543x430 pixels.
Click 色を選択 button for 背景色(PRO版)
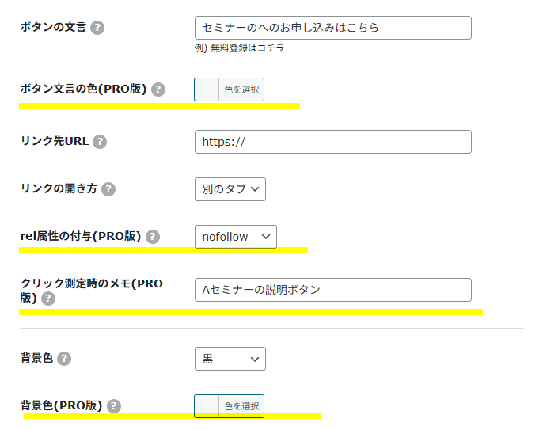click(x=241, y=406)
